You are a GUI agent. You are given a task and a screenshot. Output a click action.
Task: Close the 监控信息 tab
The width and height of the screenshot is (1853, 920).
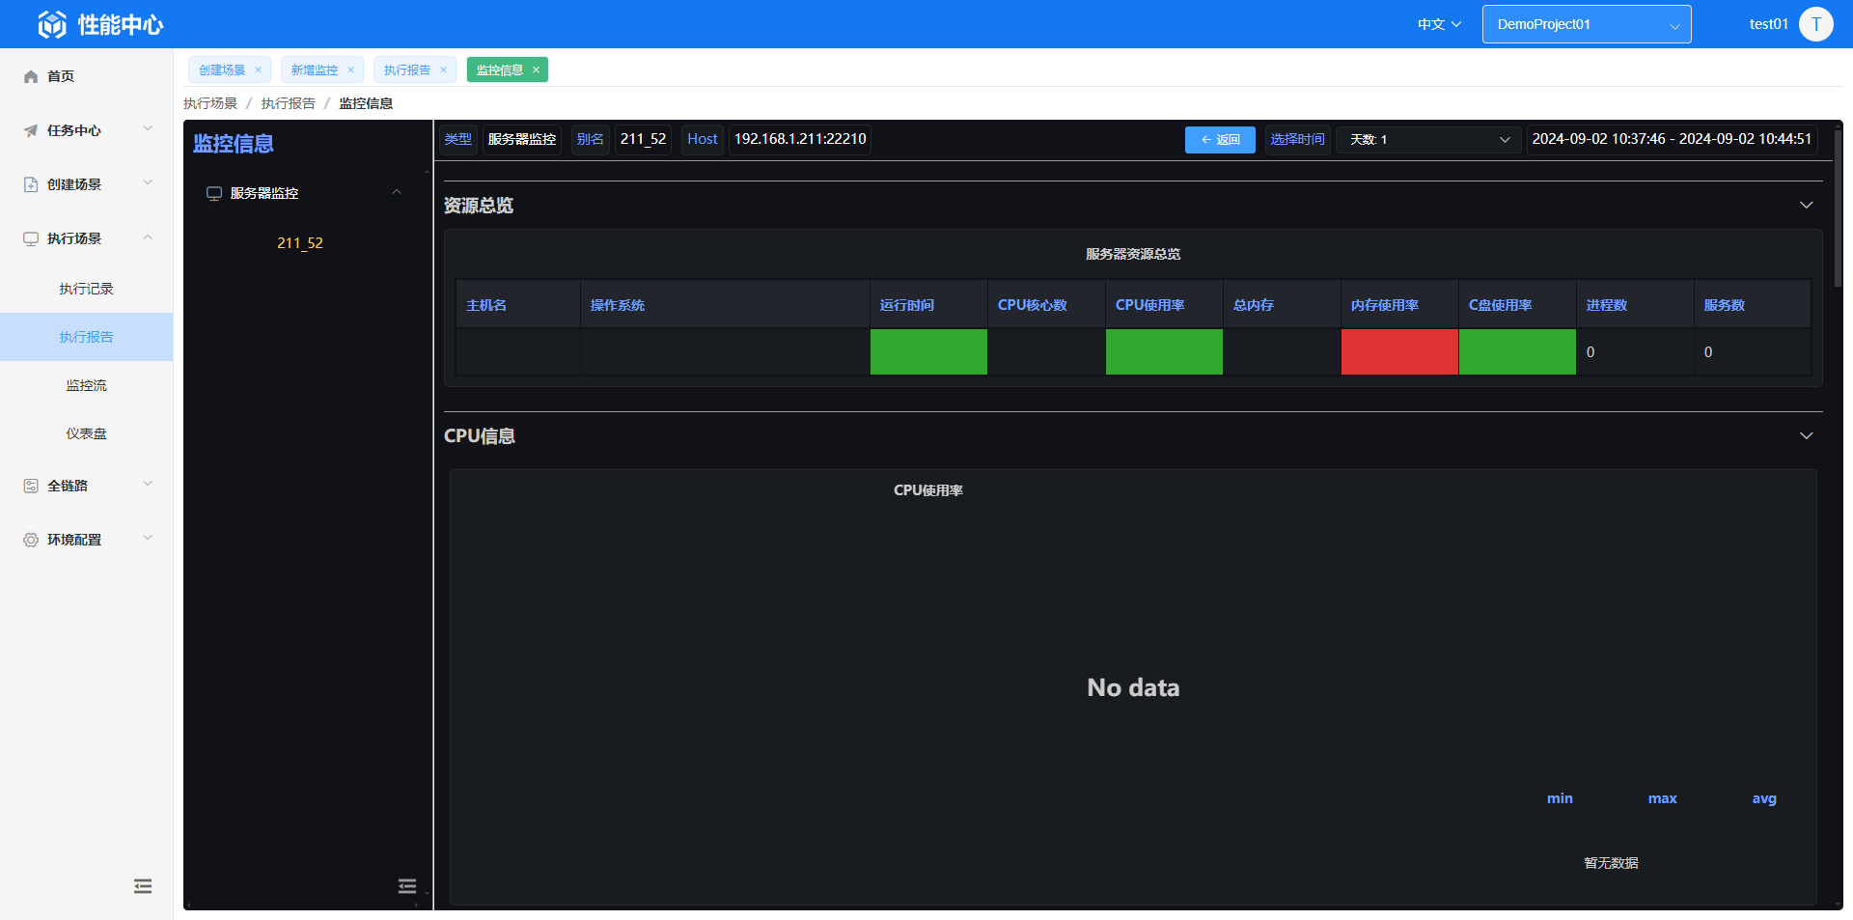536,70
